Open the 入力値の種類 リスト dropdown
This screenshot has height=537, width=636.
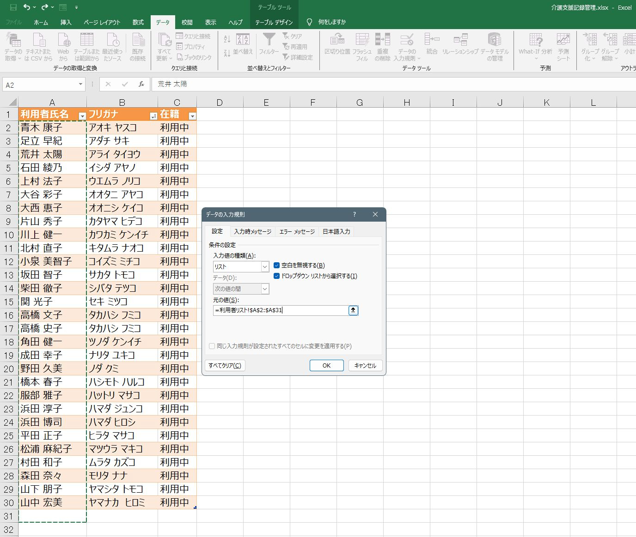coord(265,267)
